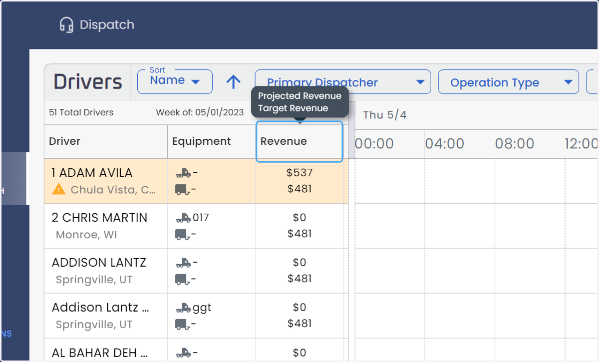Click the trailer icon in ADDISON LANTZ Springville row

click(x=183, y=279)
